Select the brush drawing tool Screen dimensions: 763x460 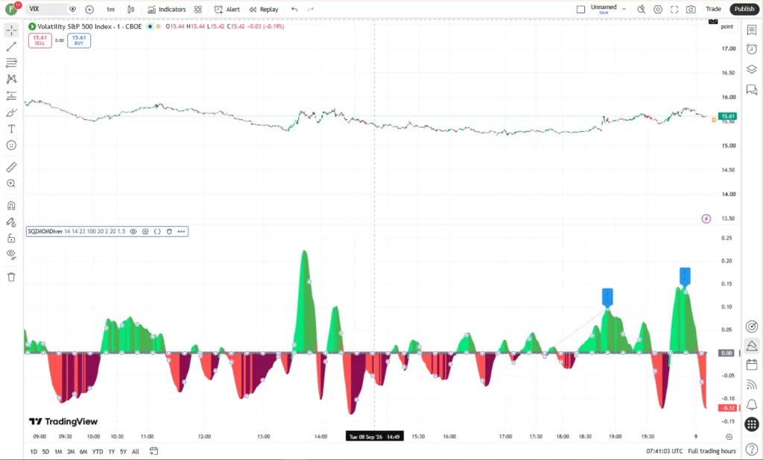point(11,113)
